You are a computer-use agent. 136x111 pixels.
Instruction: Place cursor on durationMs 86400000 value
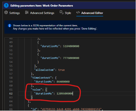tap(63, 82)
